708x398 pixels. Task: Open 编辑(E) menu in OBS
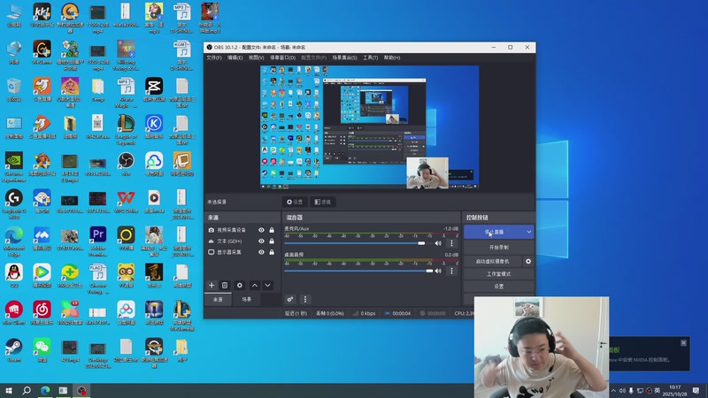pyautogui.click(x=235, y=57)
